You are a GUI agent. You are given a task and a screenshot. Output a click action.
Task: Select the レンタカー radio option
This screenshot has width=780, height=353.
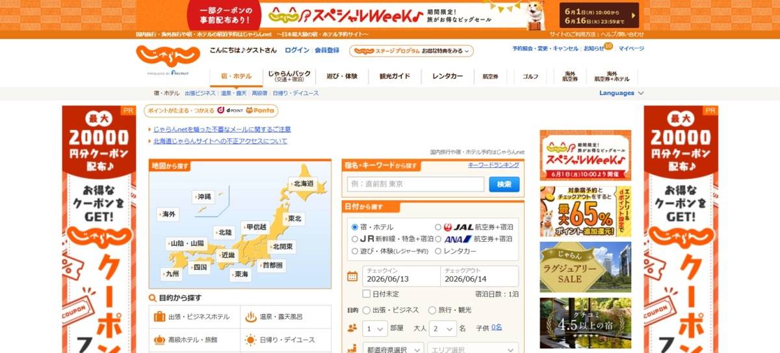(438, 251)
